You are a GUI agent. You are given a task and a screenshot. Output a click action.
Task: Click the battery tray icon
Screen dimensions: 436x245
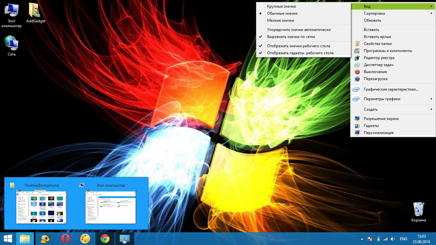[378, 239]
